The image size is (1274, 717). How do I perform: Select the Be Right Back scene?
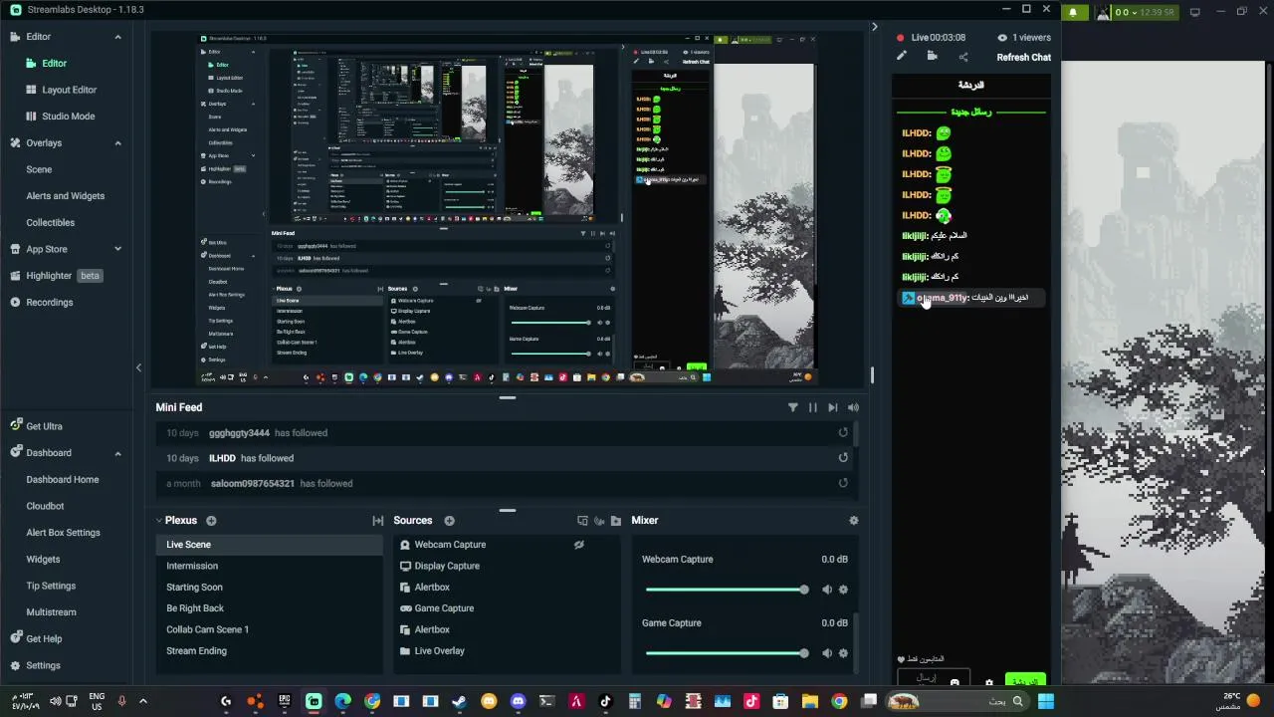(x=269, y=608)
